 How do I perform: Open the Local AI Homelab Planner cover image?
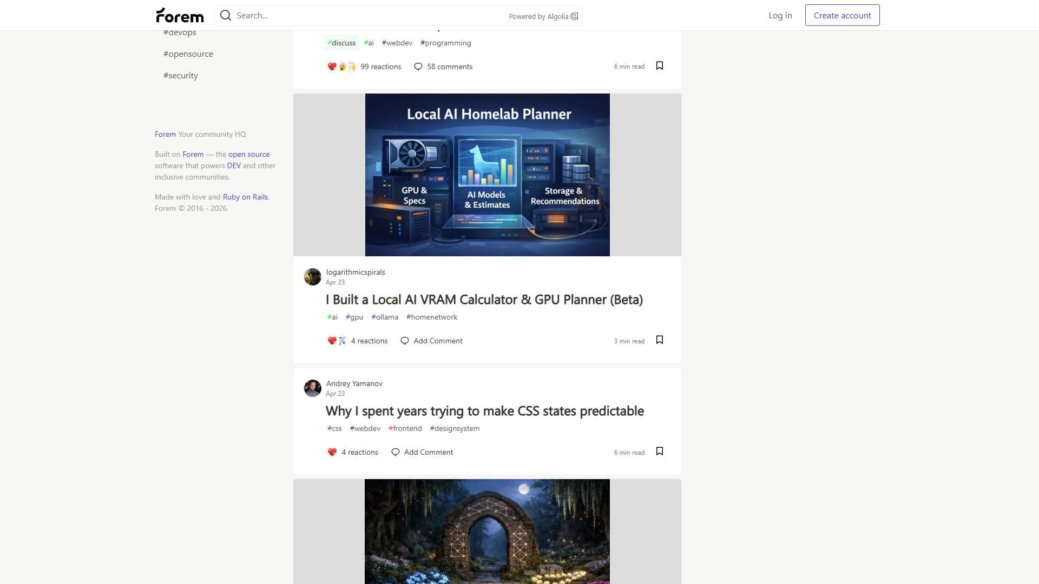click(x=487, y=175)
